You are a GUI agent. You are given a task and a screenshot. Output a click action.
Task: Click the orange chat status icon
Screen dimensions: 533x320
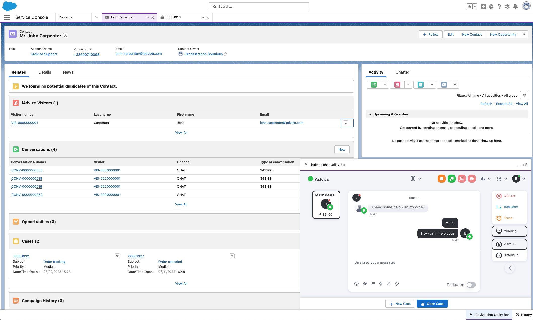click(x=441, y=179)
